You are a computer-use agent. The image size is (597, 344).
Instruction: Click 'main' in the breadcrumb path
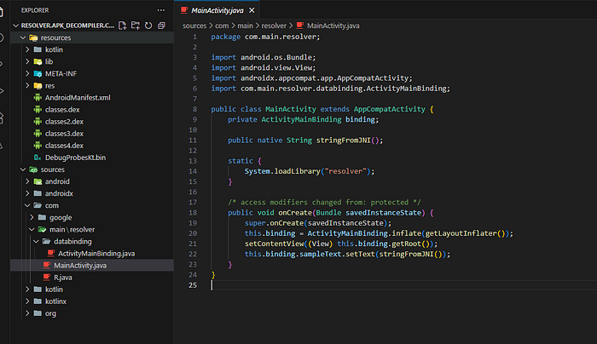(x=246, y=26)
